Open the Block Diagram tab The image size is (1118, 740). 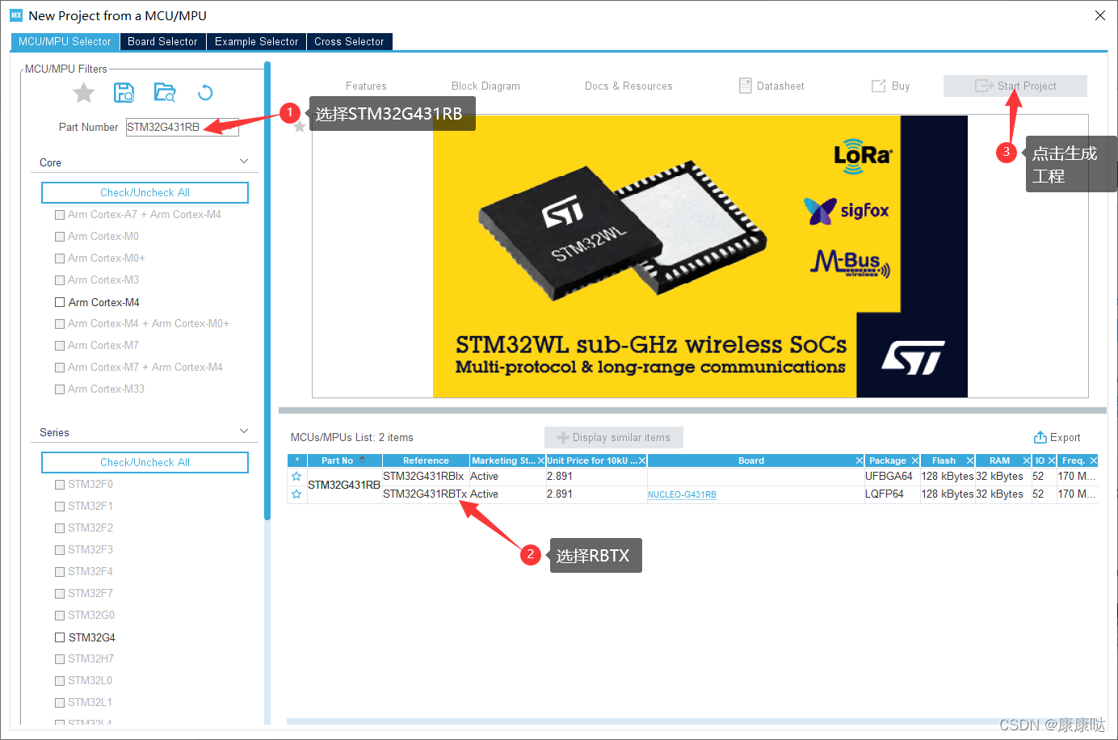click(x=485, y=86)
